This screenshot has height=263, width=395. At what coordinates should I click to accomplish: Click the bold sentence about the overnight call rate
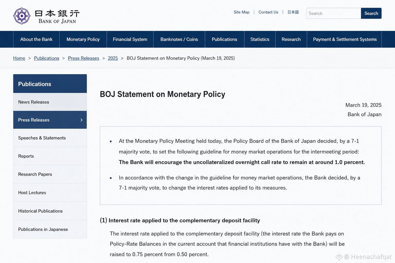coord(242,162)
